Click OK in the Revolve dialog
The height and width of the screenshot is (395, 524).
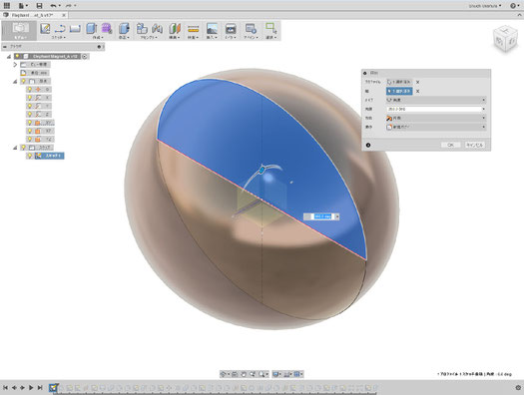450,145
